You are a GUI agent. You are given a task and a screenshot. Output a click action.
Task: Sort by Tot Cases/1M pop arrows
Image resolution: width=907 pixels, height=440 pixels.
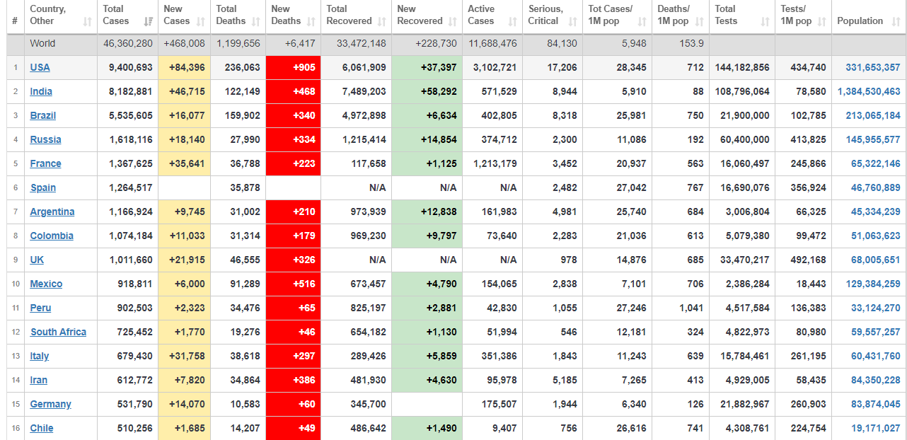(x=642, y=22)
